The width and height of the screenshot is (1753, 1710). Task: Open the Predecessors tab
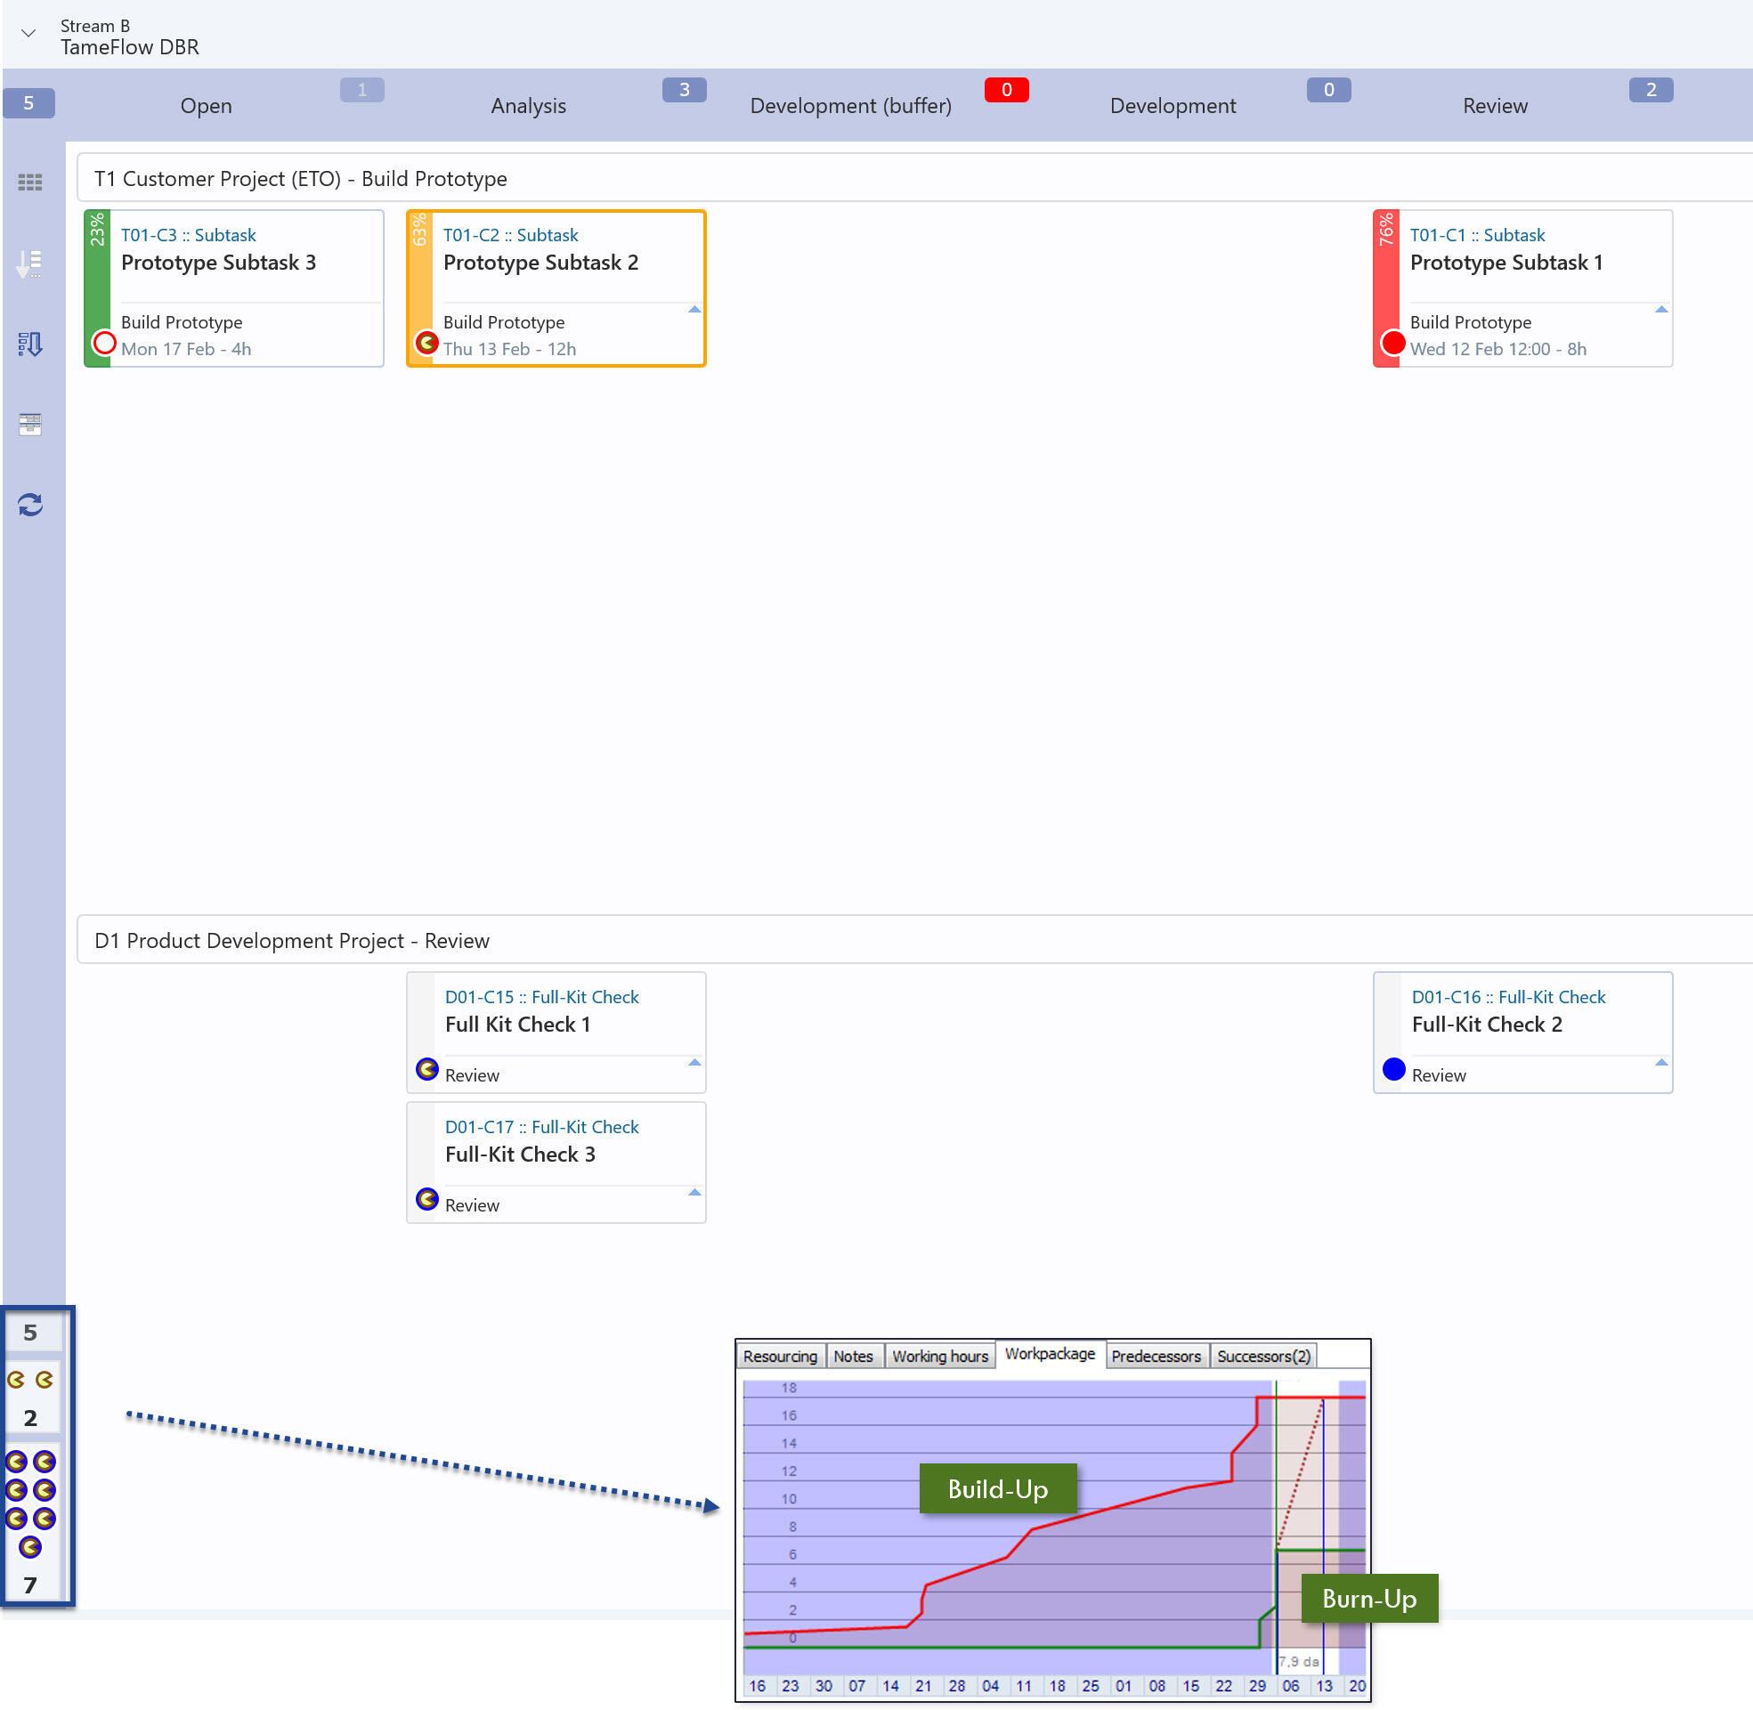tap(1155, 1356)
